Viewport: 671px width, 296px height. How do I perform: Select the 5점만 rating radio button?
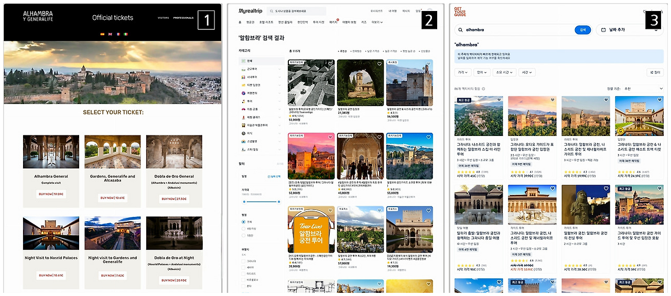(244, 236)
